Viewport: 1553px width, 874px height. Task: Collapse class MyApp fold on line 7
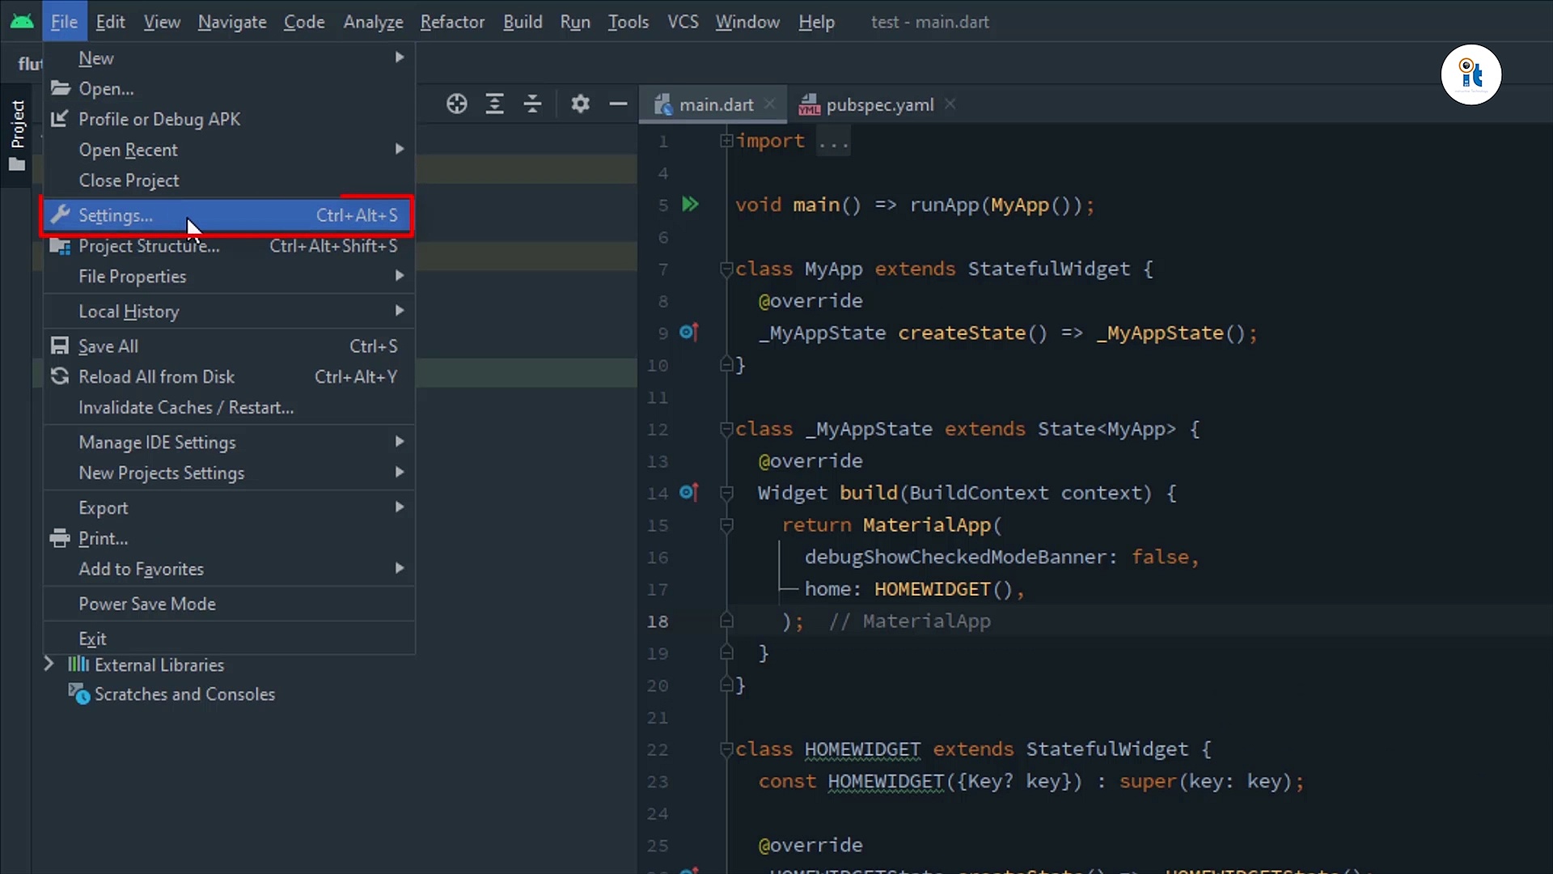tap(726, 269)
